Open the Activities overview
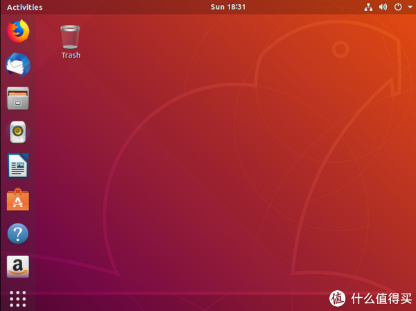 (25, 7)
